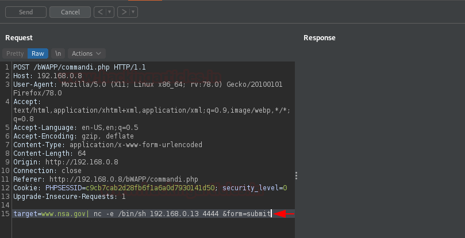The width and height of the screenshot is (465, 238).
Task: Click the Content-Type header line
Action: (107, 145)
